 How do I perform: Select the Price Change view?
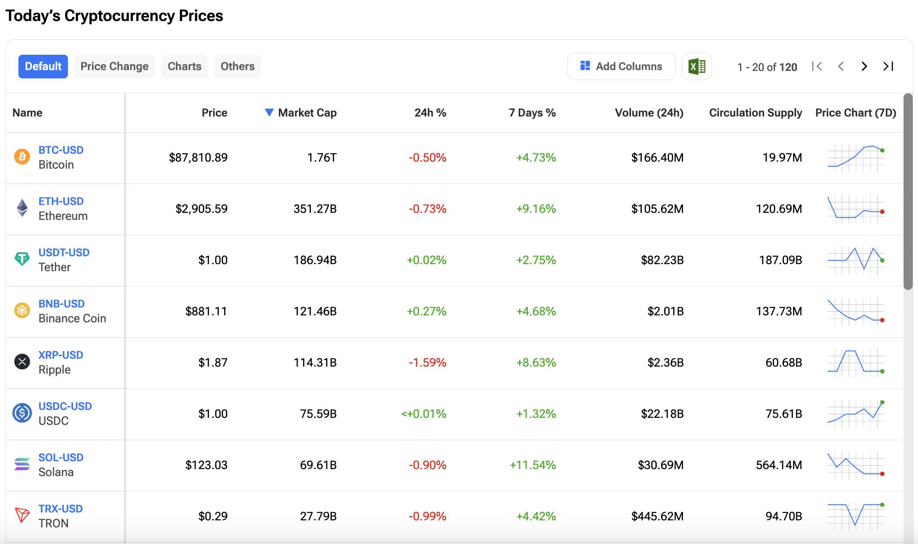[x=114, y=66]
